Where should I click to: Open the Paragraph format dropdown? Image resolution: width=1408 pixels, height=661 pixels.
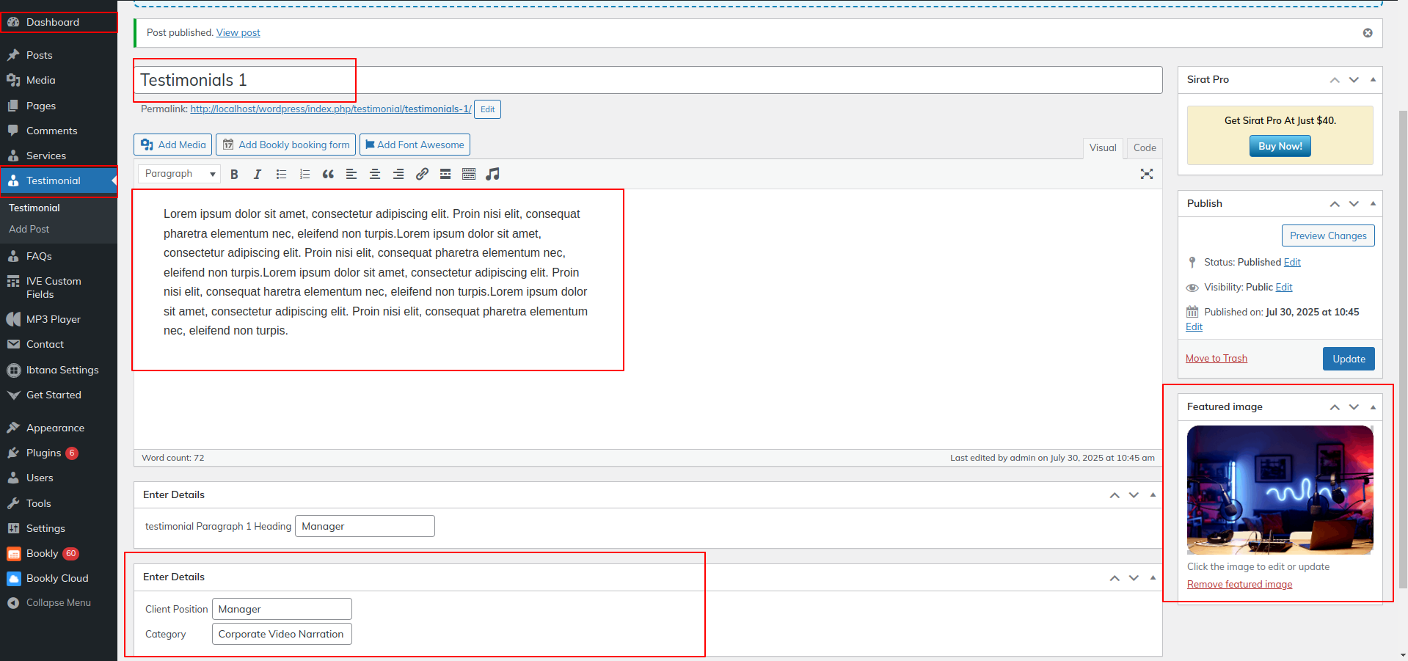180,174
